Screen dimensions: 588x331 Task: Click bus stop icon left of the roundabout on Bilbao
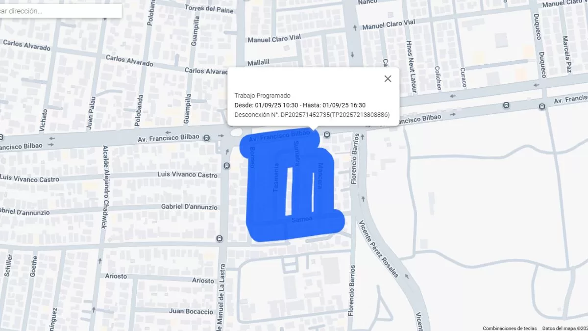(x=207, y=138)
